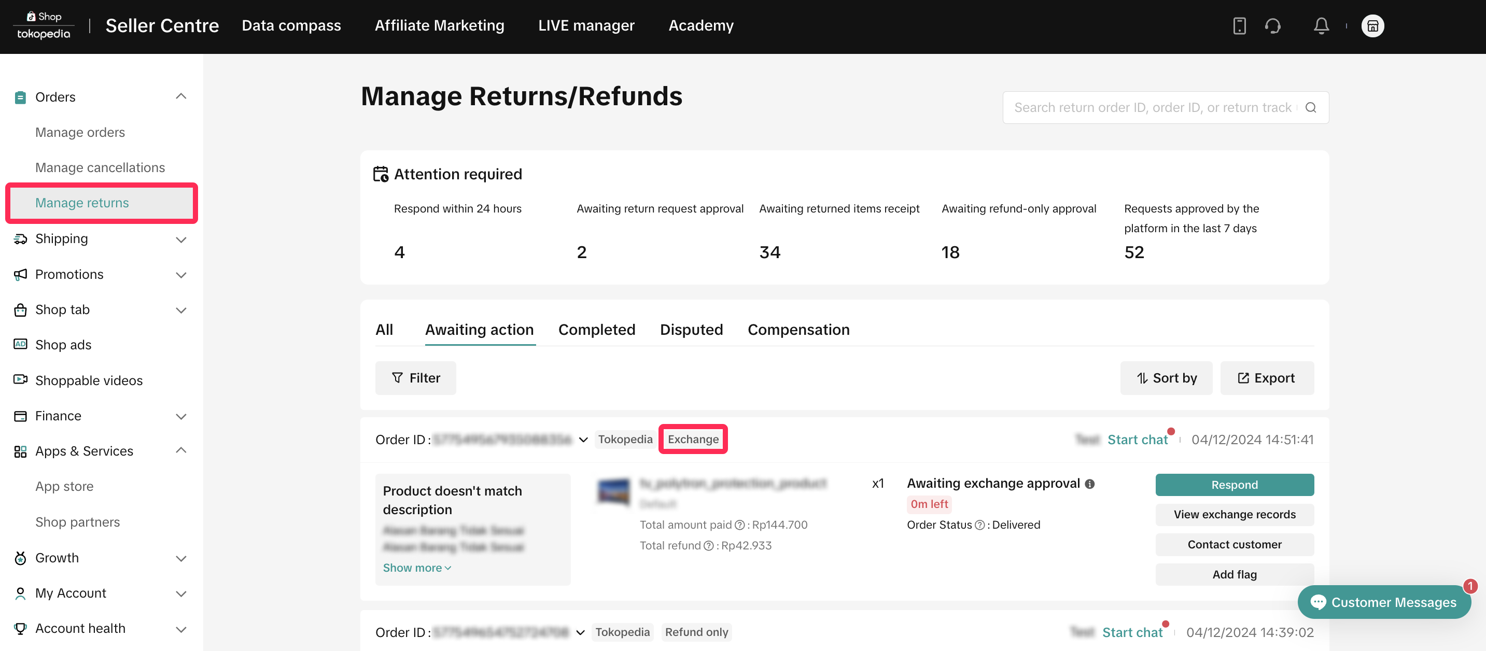
Task: Click the return order search field
Action: [x=1152, y=107]
